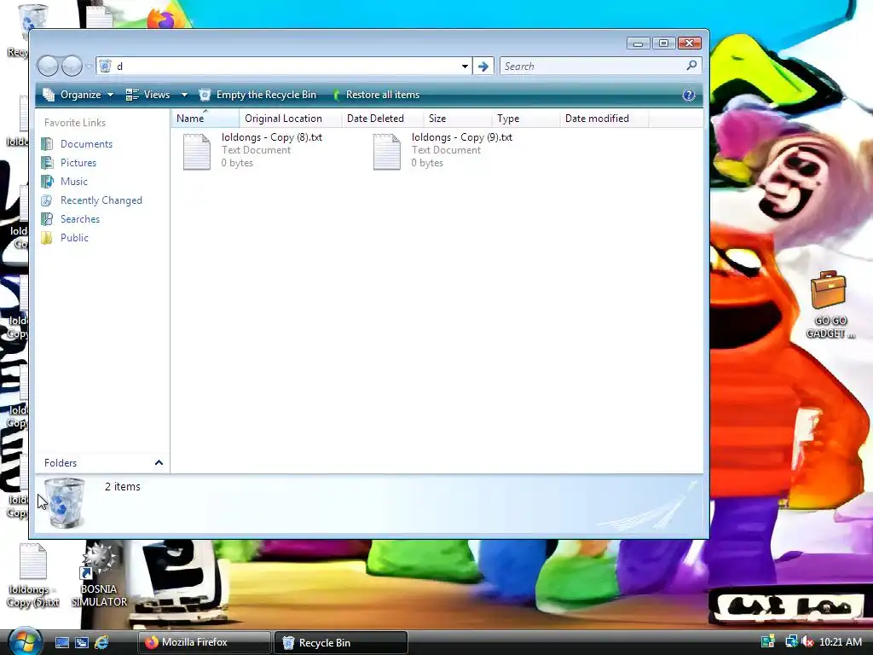Viewport: 873px width, 655px height.
Task: Sort by Original Location column header
Action: pos(290,118)
